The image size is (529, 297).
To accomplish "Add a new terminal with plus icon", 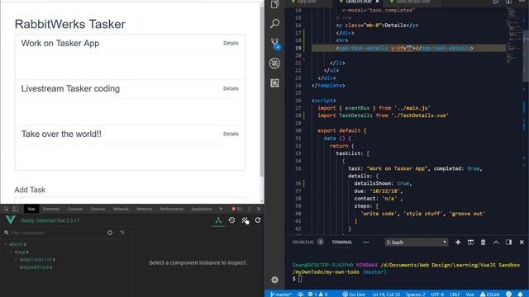I will (458, 242).
